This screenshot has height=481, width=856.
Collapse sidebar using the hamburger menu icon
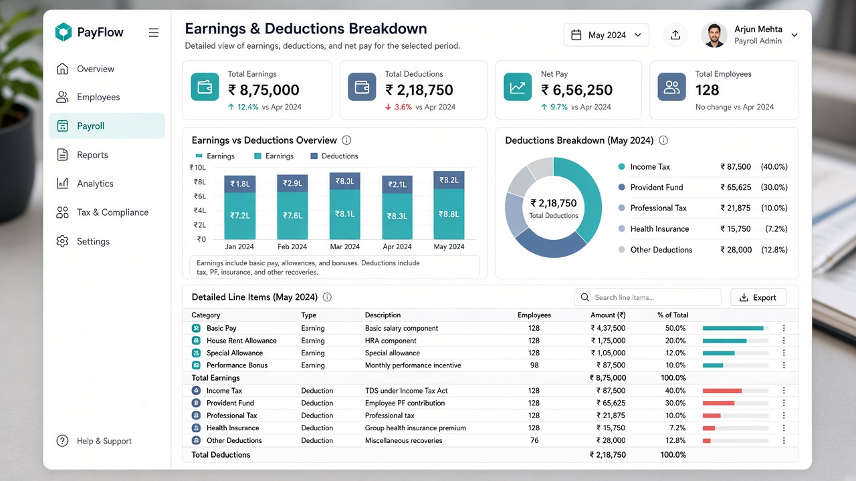[154, 32]
